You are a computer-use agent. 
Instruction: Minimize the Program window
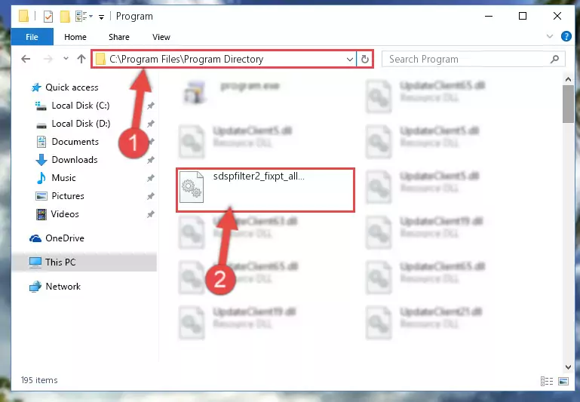click(x=489, y=17)
